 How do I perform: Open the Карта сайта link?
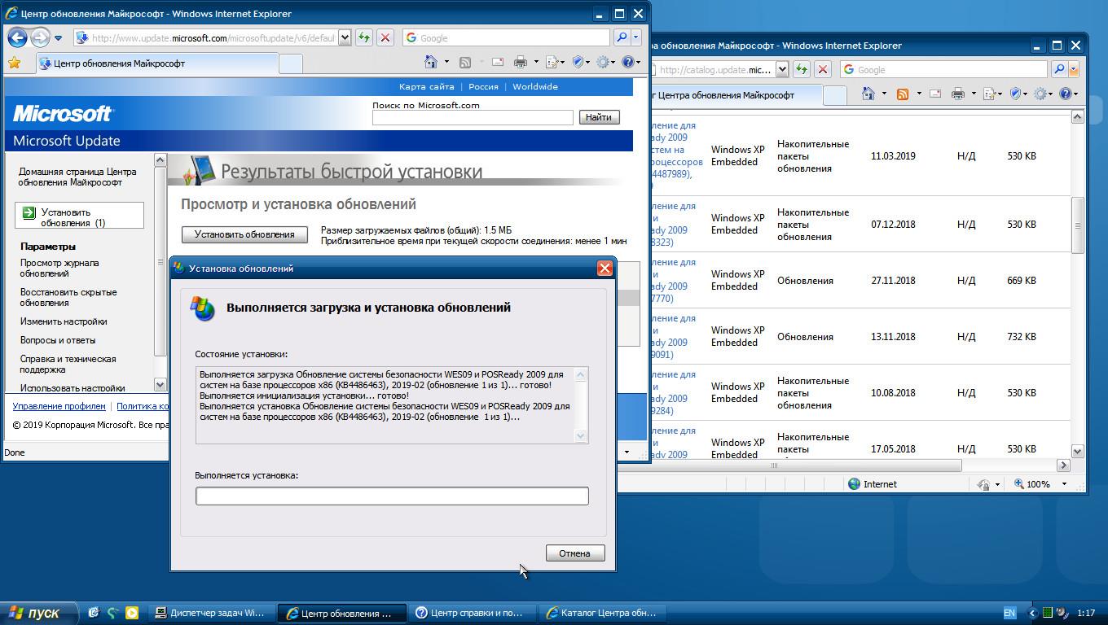point(426,86)
